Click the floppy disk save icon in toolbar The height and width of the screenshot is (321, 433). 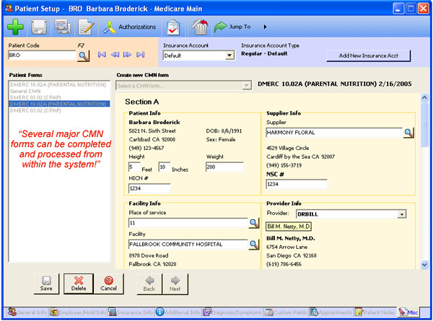pyautogui.click(x=39, y=27)
